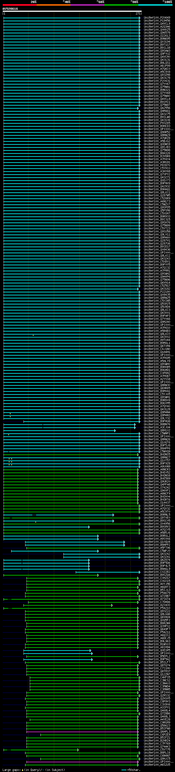The width and height of the screenshot is (175, 772).
Task: Open hit UniRef100_P19456
Action: tap(157, 21)
